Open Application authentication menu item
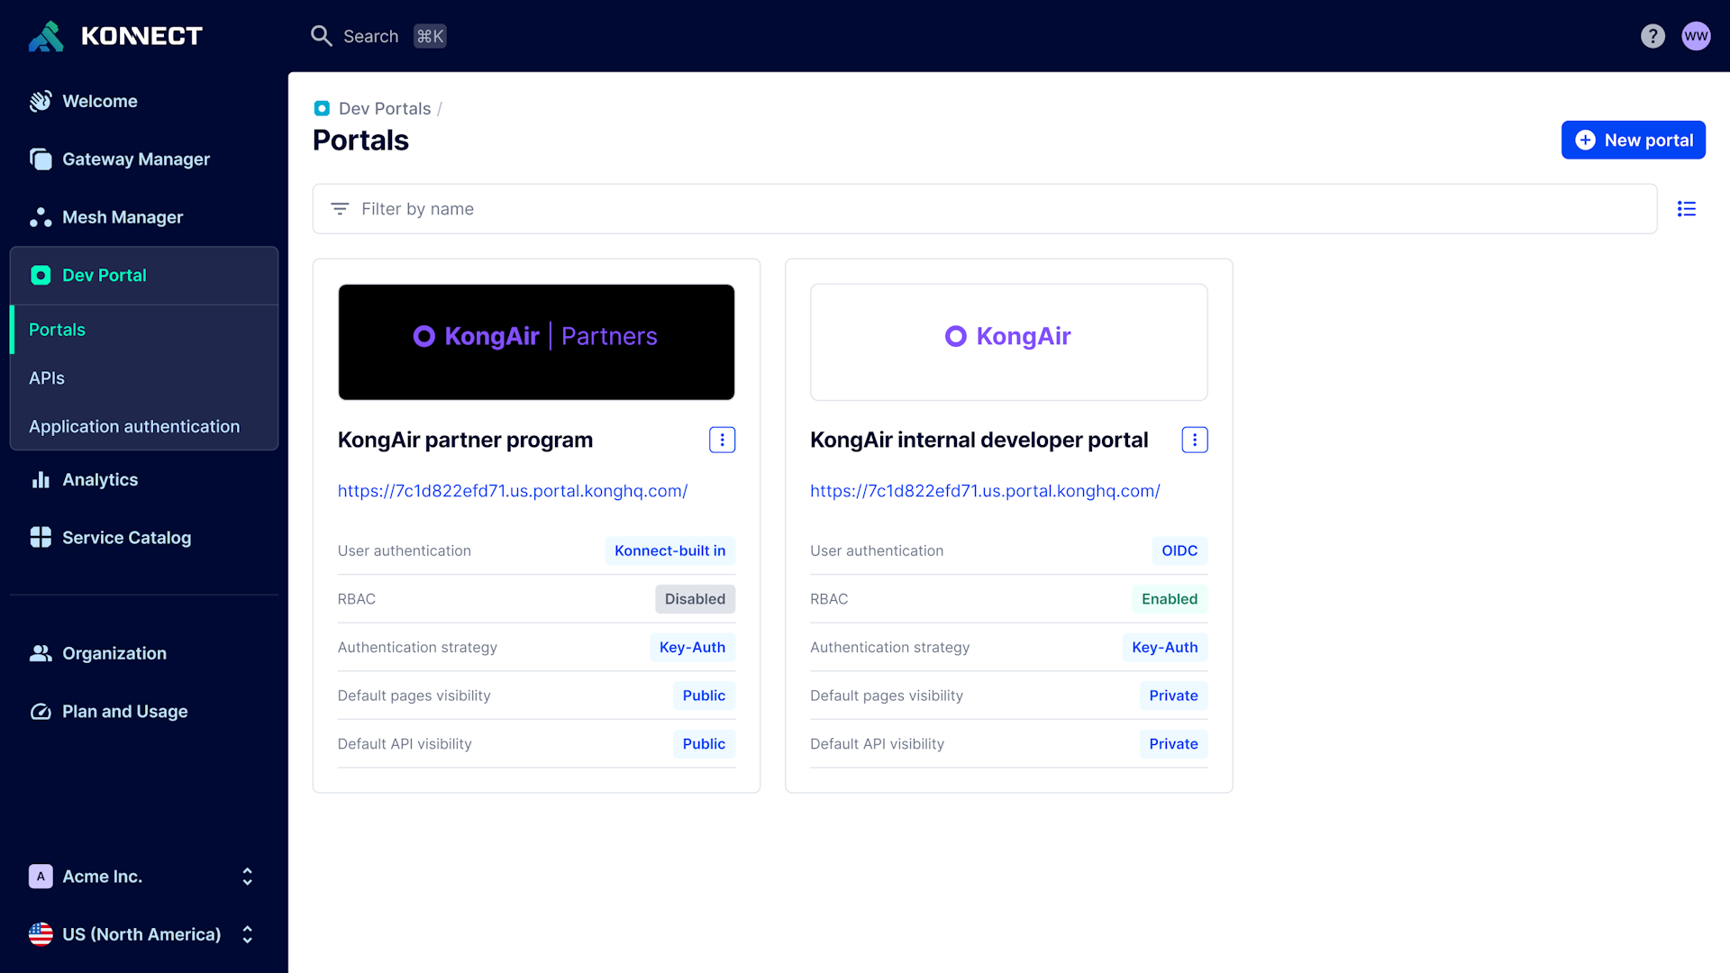The height and width of the screenshot is (973, 1730). [x=134, y=426]
